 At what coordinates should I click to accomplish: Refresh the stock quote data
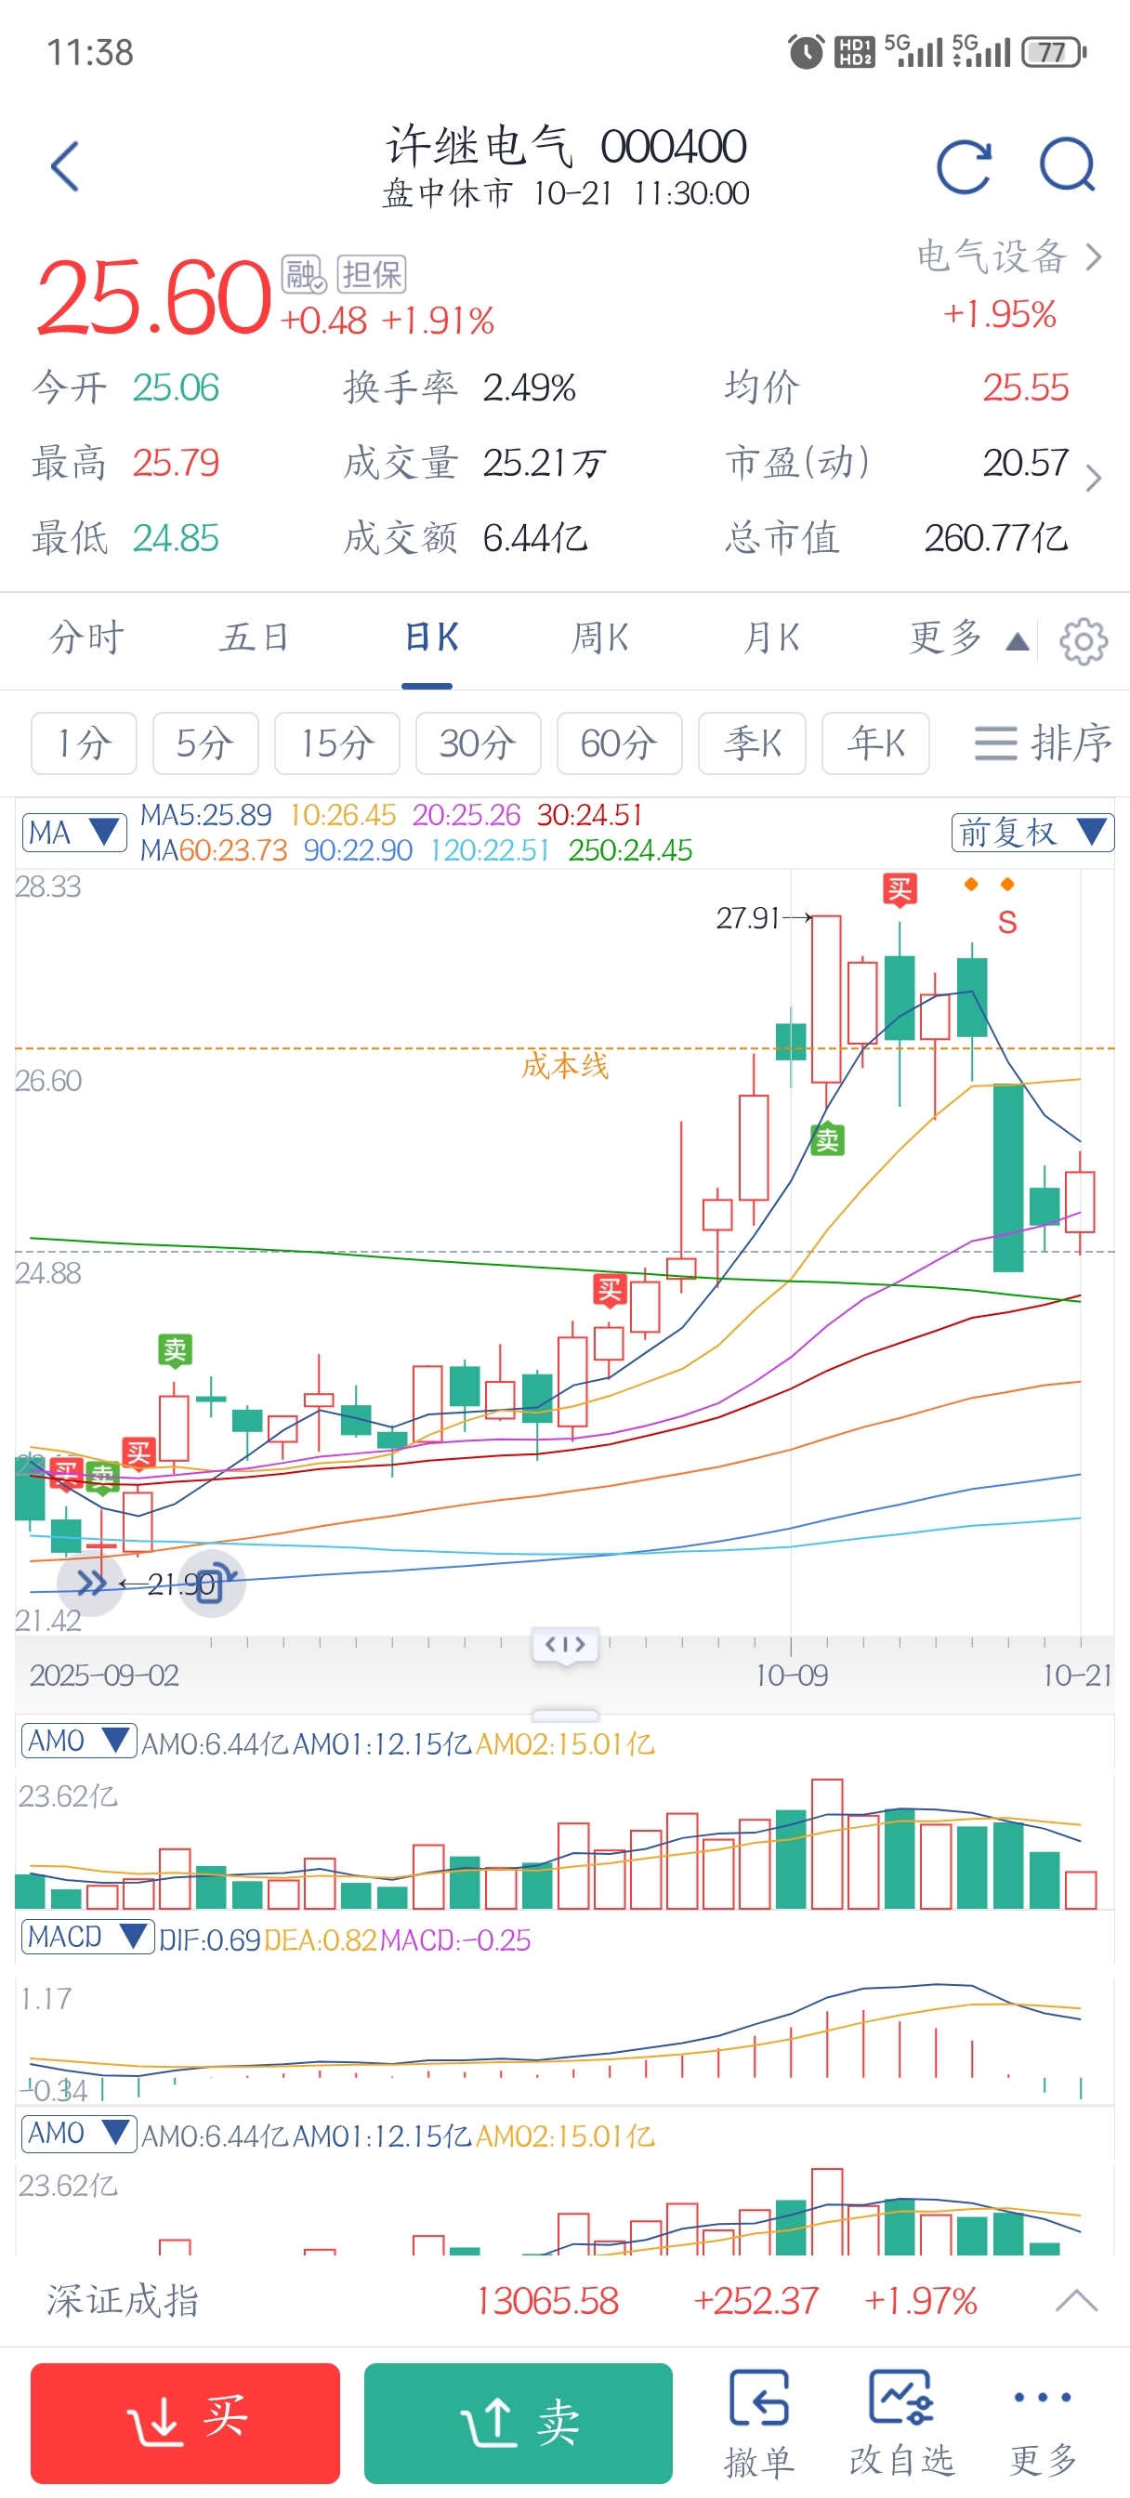click(x=963, y=166)
